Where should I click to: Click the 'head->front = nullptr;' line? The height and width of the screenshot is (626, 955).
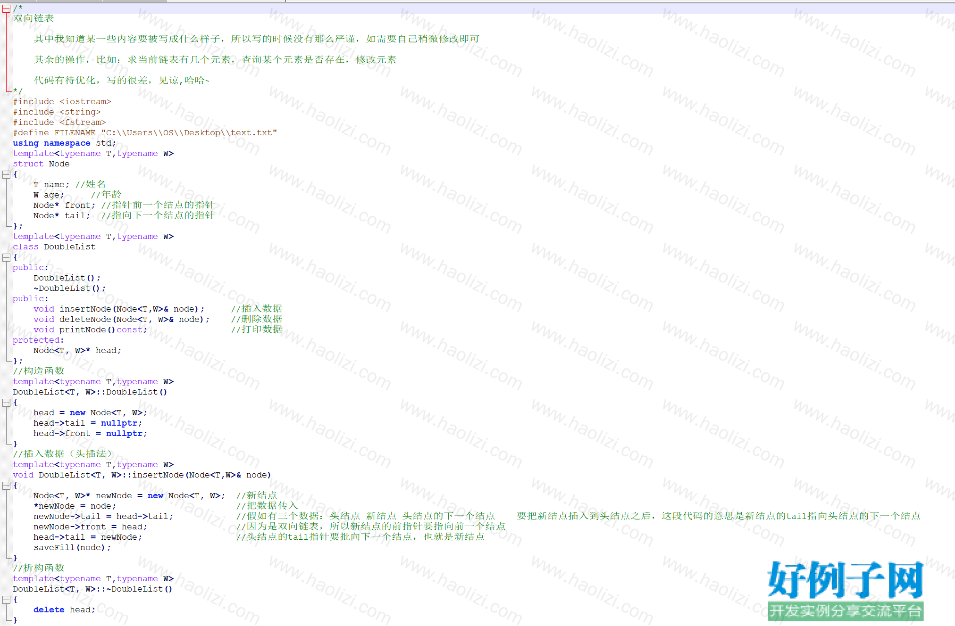[90, 433]
